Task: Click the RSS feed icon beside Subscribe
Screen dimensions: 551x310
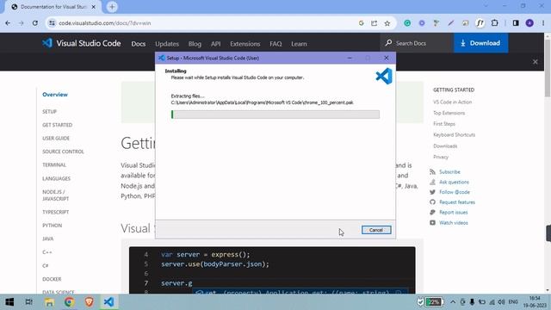Action: pyautogui.click(x=432, y=172)
